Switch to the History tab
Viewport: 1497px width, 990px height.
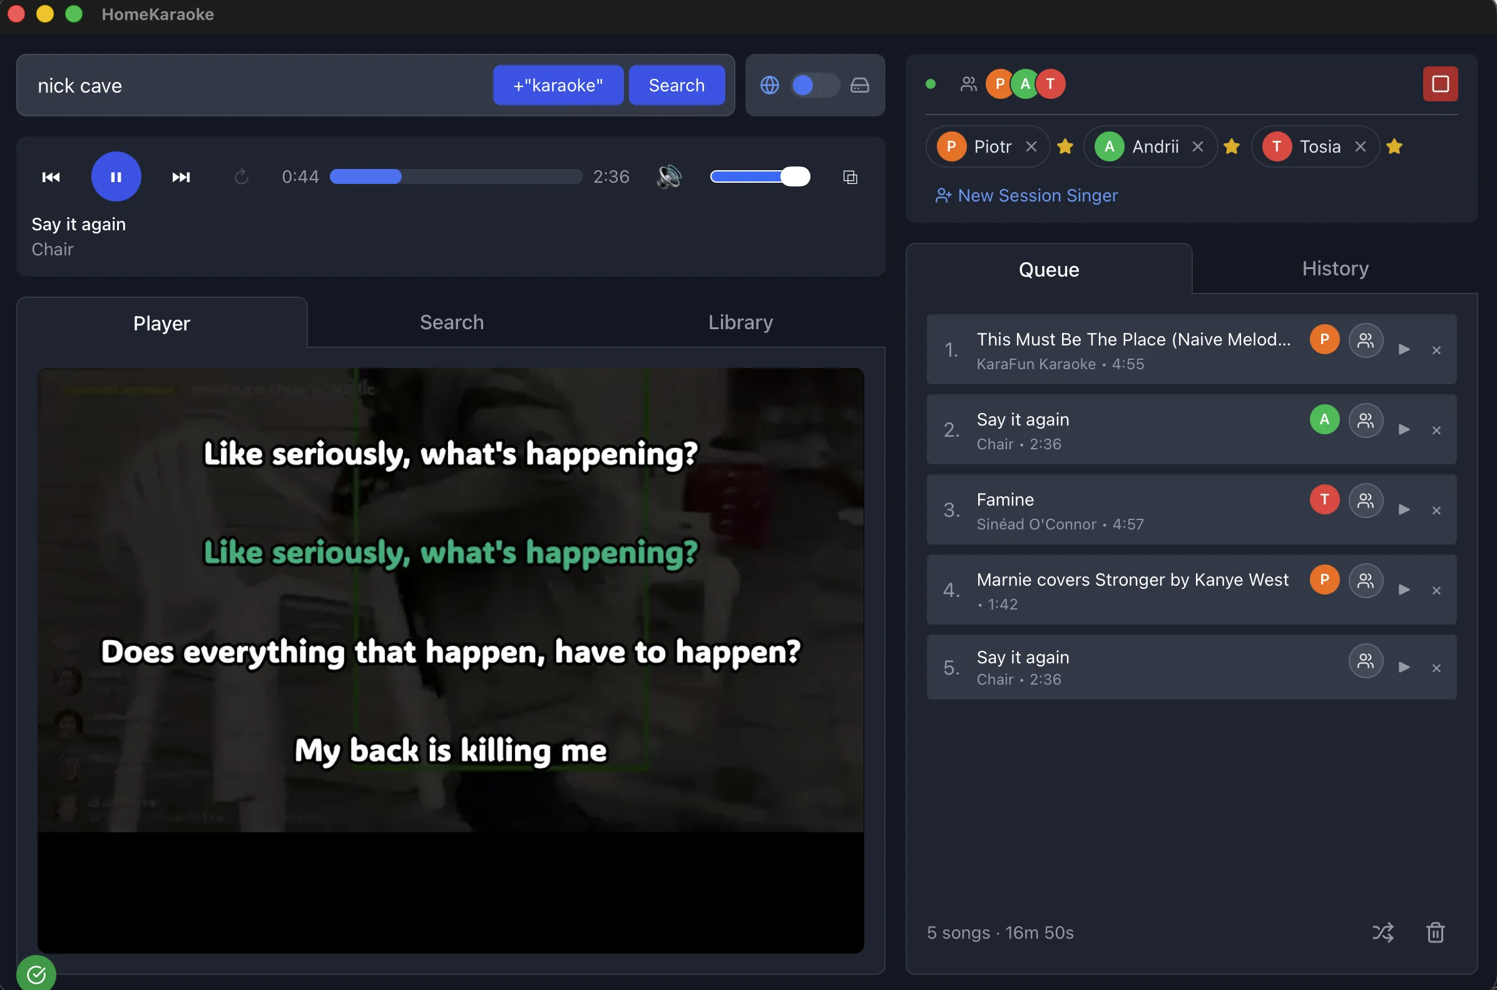(1335, 268)
